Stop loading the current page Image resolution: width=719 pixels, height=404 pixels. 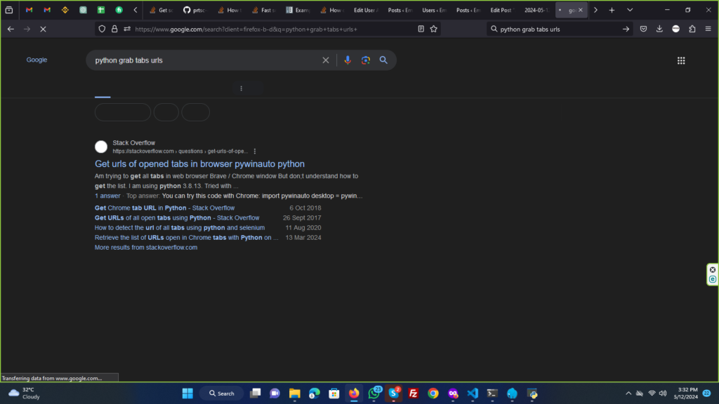[x=43, y=29]
